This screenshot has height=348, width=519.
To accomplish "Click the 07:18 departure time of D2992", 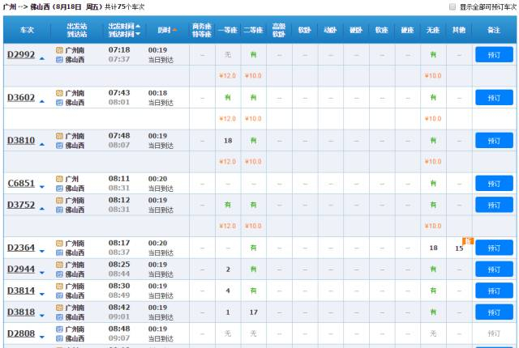I will (x=119, y=50).
